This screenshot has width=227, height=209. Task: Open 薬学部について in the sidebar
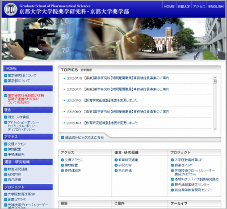[19, 81]
